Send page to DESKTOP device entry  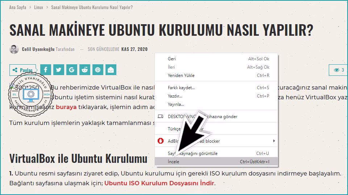(216, 117)
